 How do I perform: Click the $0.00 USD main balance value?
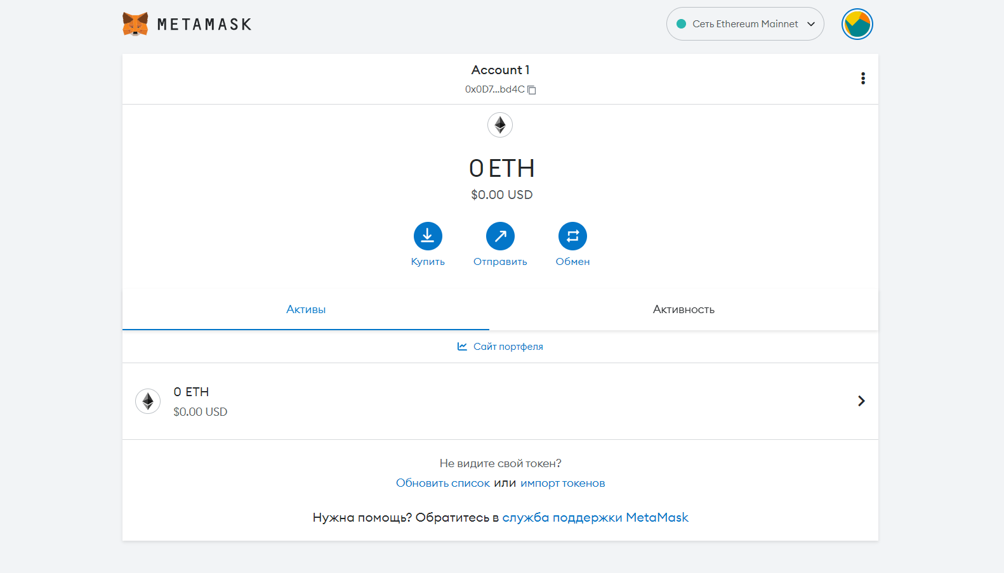(501, 195)
